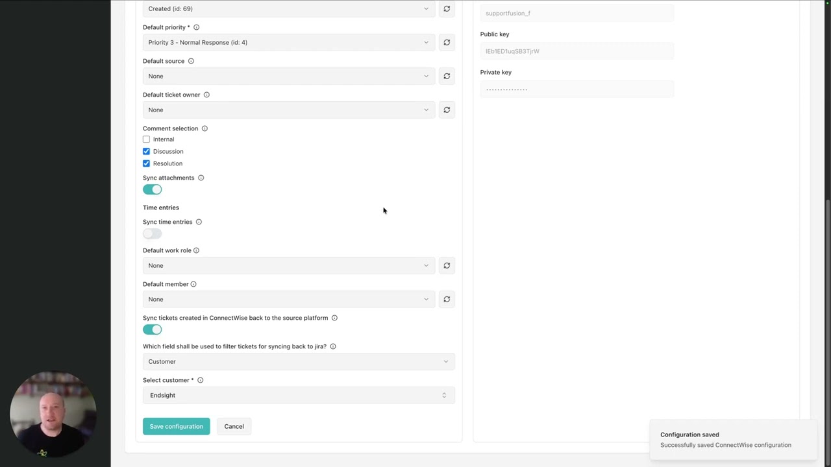Open the Default priority dropdown
Viewport: 831px width, 467px height.
pyautogui.click(x=289, y=42)
